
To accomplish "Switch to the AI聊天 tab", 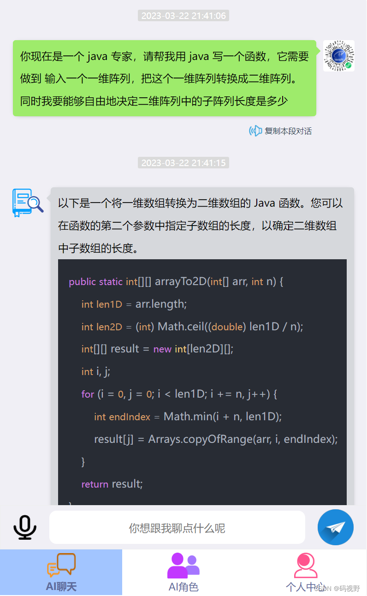I will (x=61, y=572).
